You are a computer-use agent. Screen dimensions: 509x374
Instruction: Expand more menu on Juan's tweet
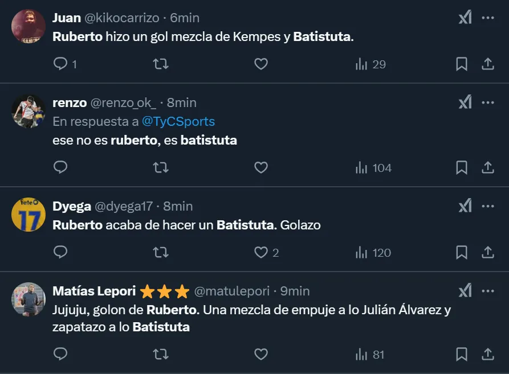tap(488, 18)
